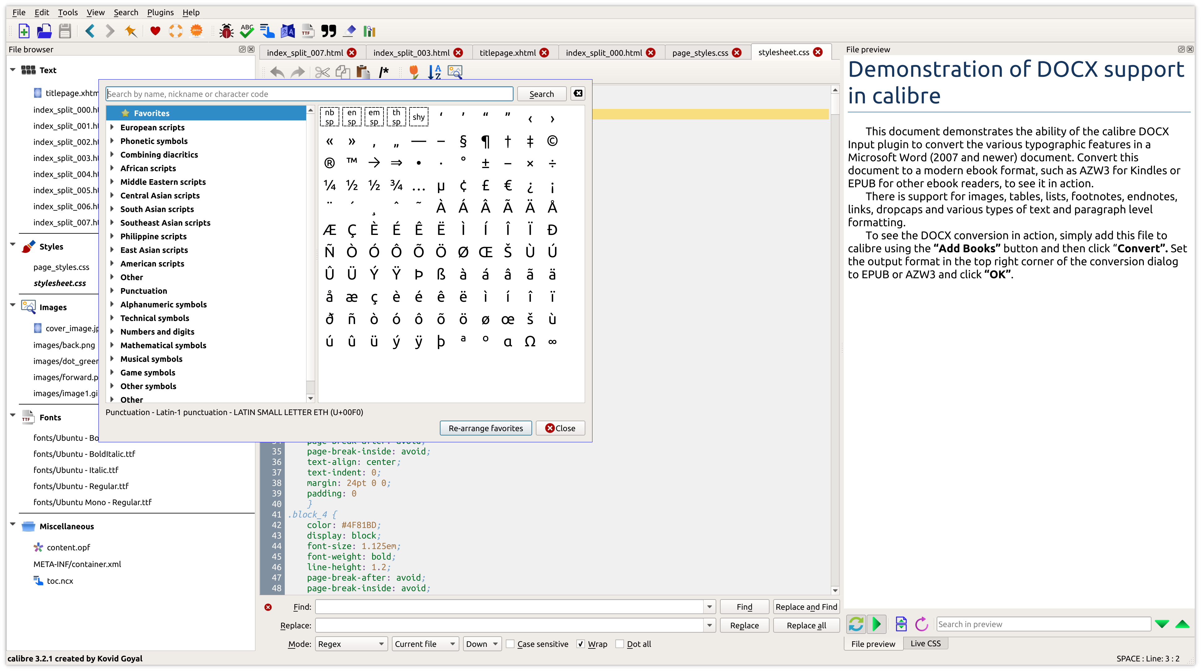Open the Current file scope dropdown
1201x671 pixels.
[425, 644]
